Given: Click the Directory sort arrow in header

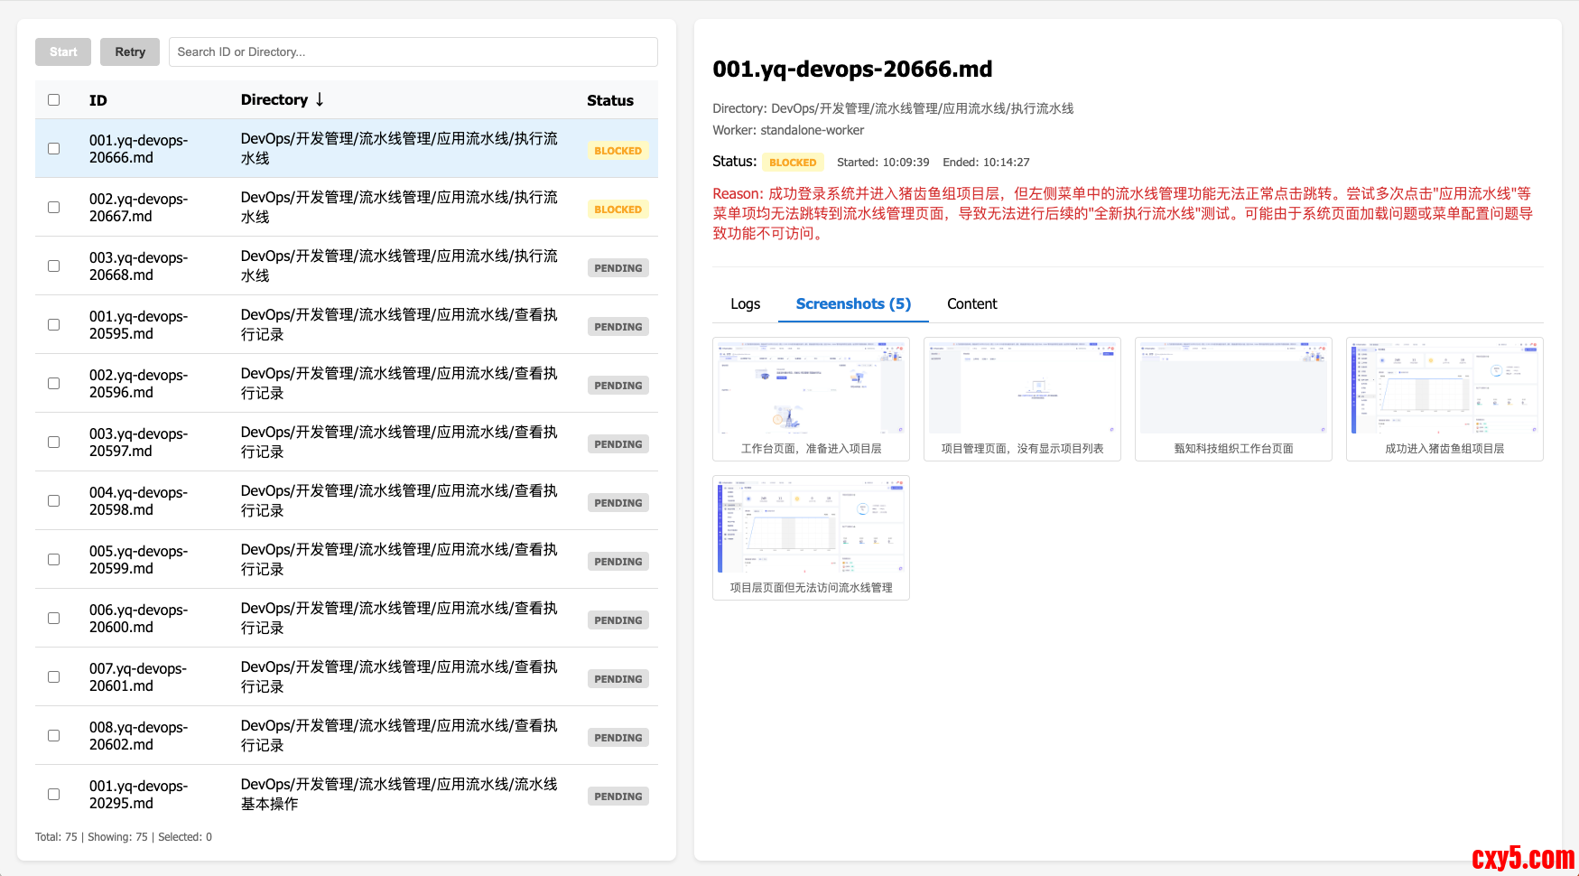Looking at the screenshot, I should pos(320,99).
